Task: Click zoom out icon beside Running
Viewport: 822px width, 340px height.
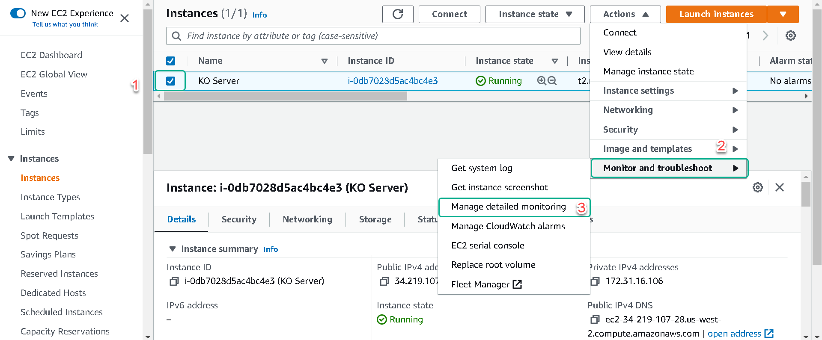Action: (x=552, y=81)
